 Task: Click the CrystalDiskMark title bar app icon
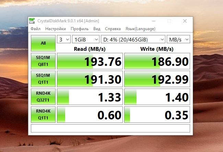(32, 21)
